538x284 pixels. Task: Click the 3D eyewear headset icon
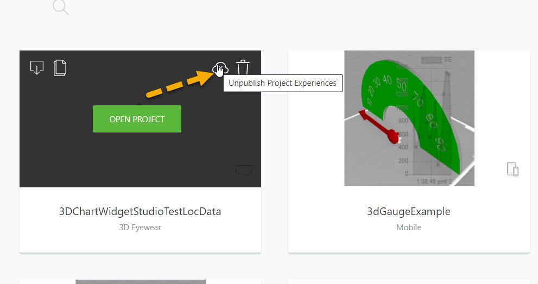(x=244, y=170)
